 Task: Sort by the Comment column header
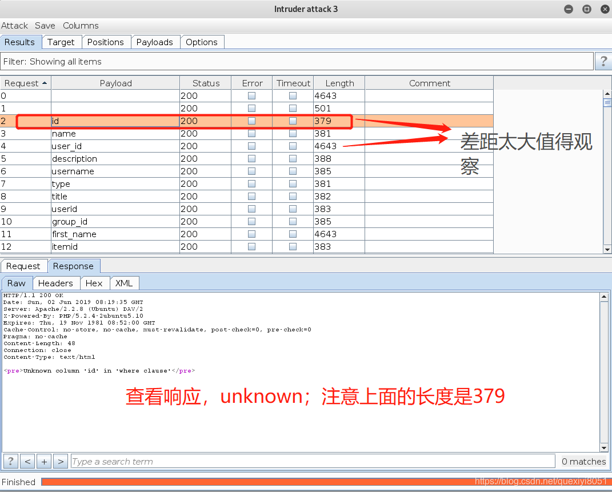(429, 83)
